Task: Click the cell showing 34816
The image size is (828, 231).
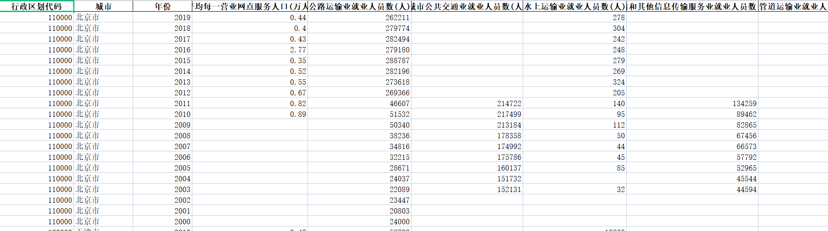Action: [x=360, y=146]
